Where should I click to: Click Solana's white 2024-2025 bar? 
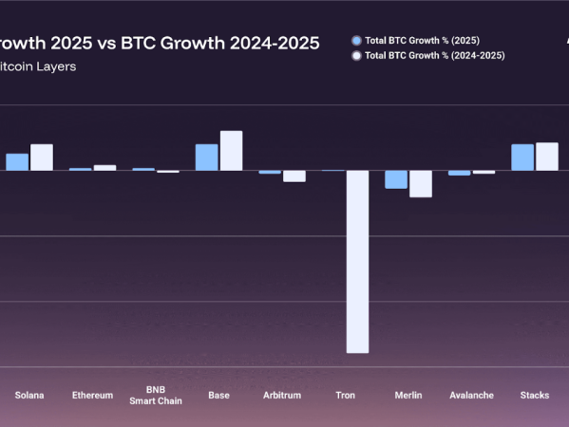click(x=42, y=158)
